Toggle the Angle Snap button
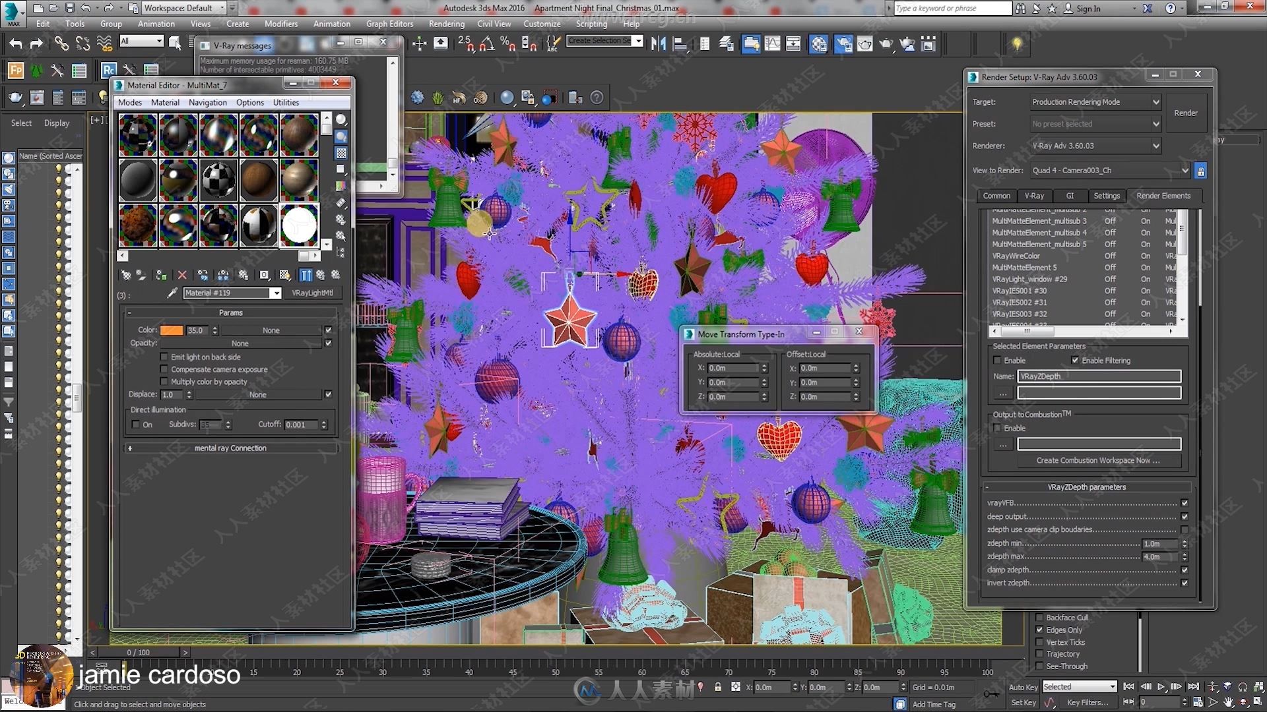This screenshot has height=712, width=1267. pyautogui.click(x=487, y=44)
